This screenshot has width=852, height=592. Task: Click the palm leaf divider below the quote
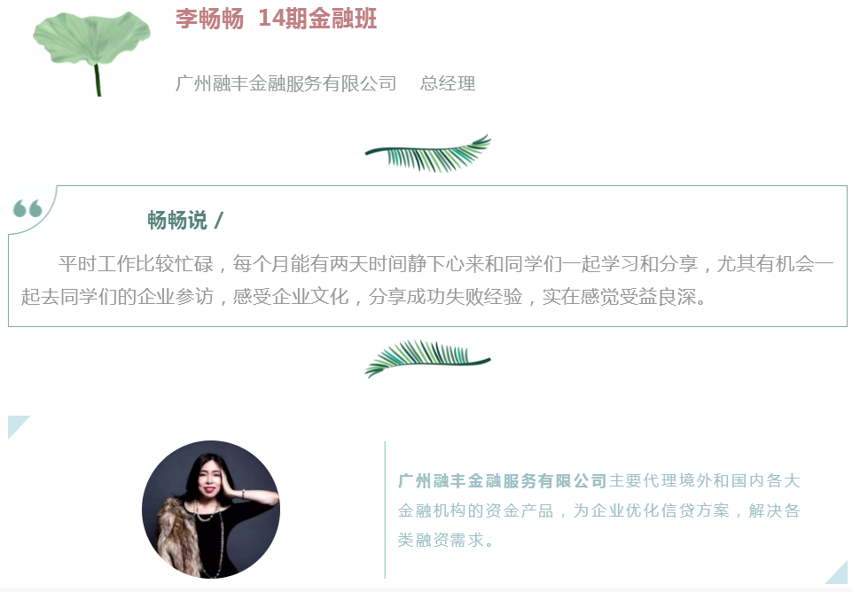[x=427, y=359]
